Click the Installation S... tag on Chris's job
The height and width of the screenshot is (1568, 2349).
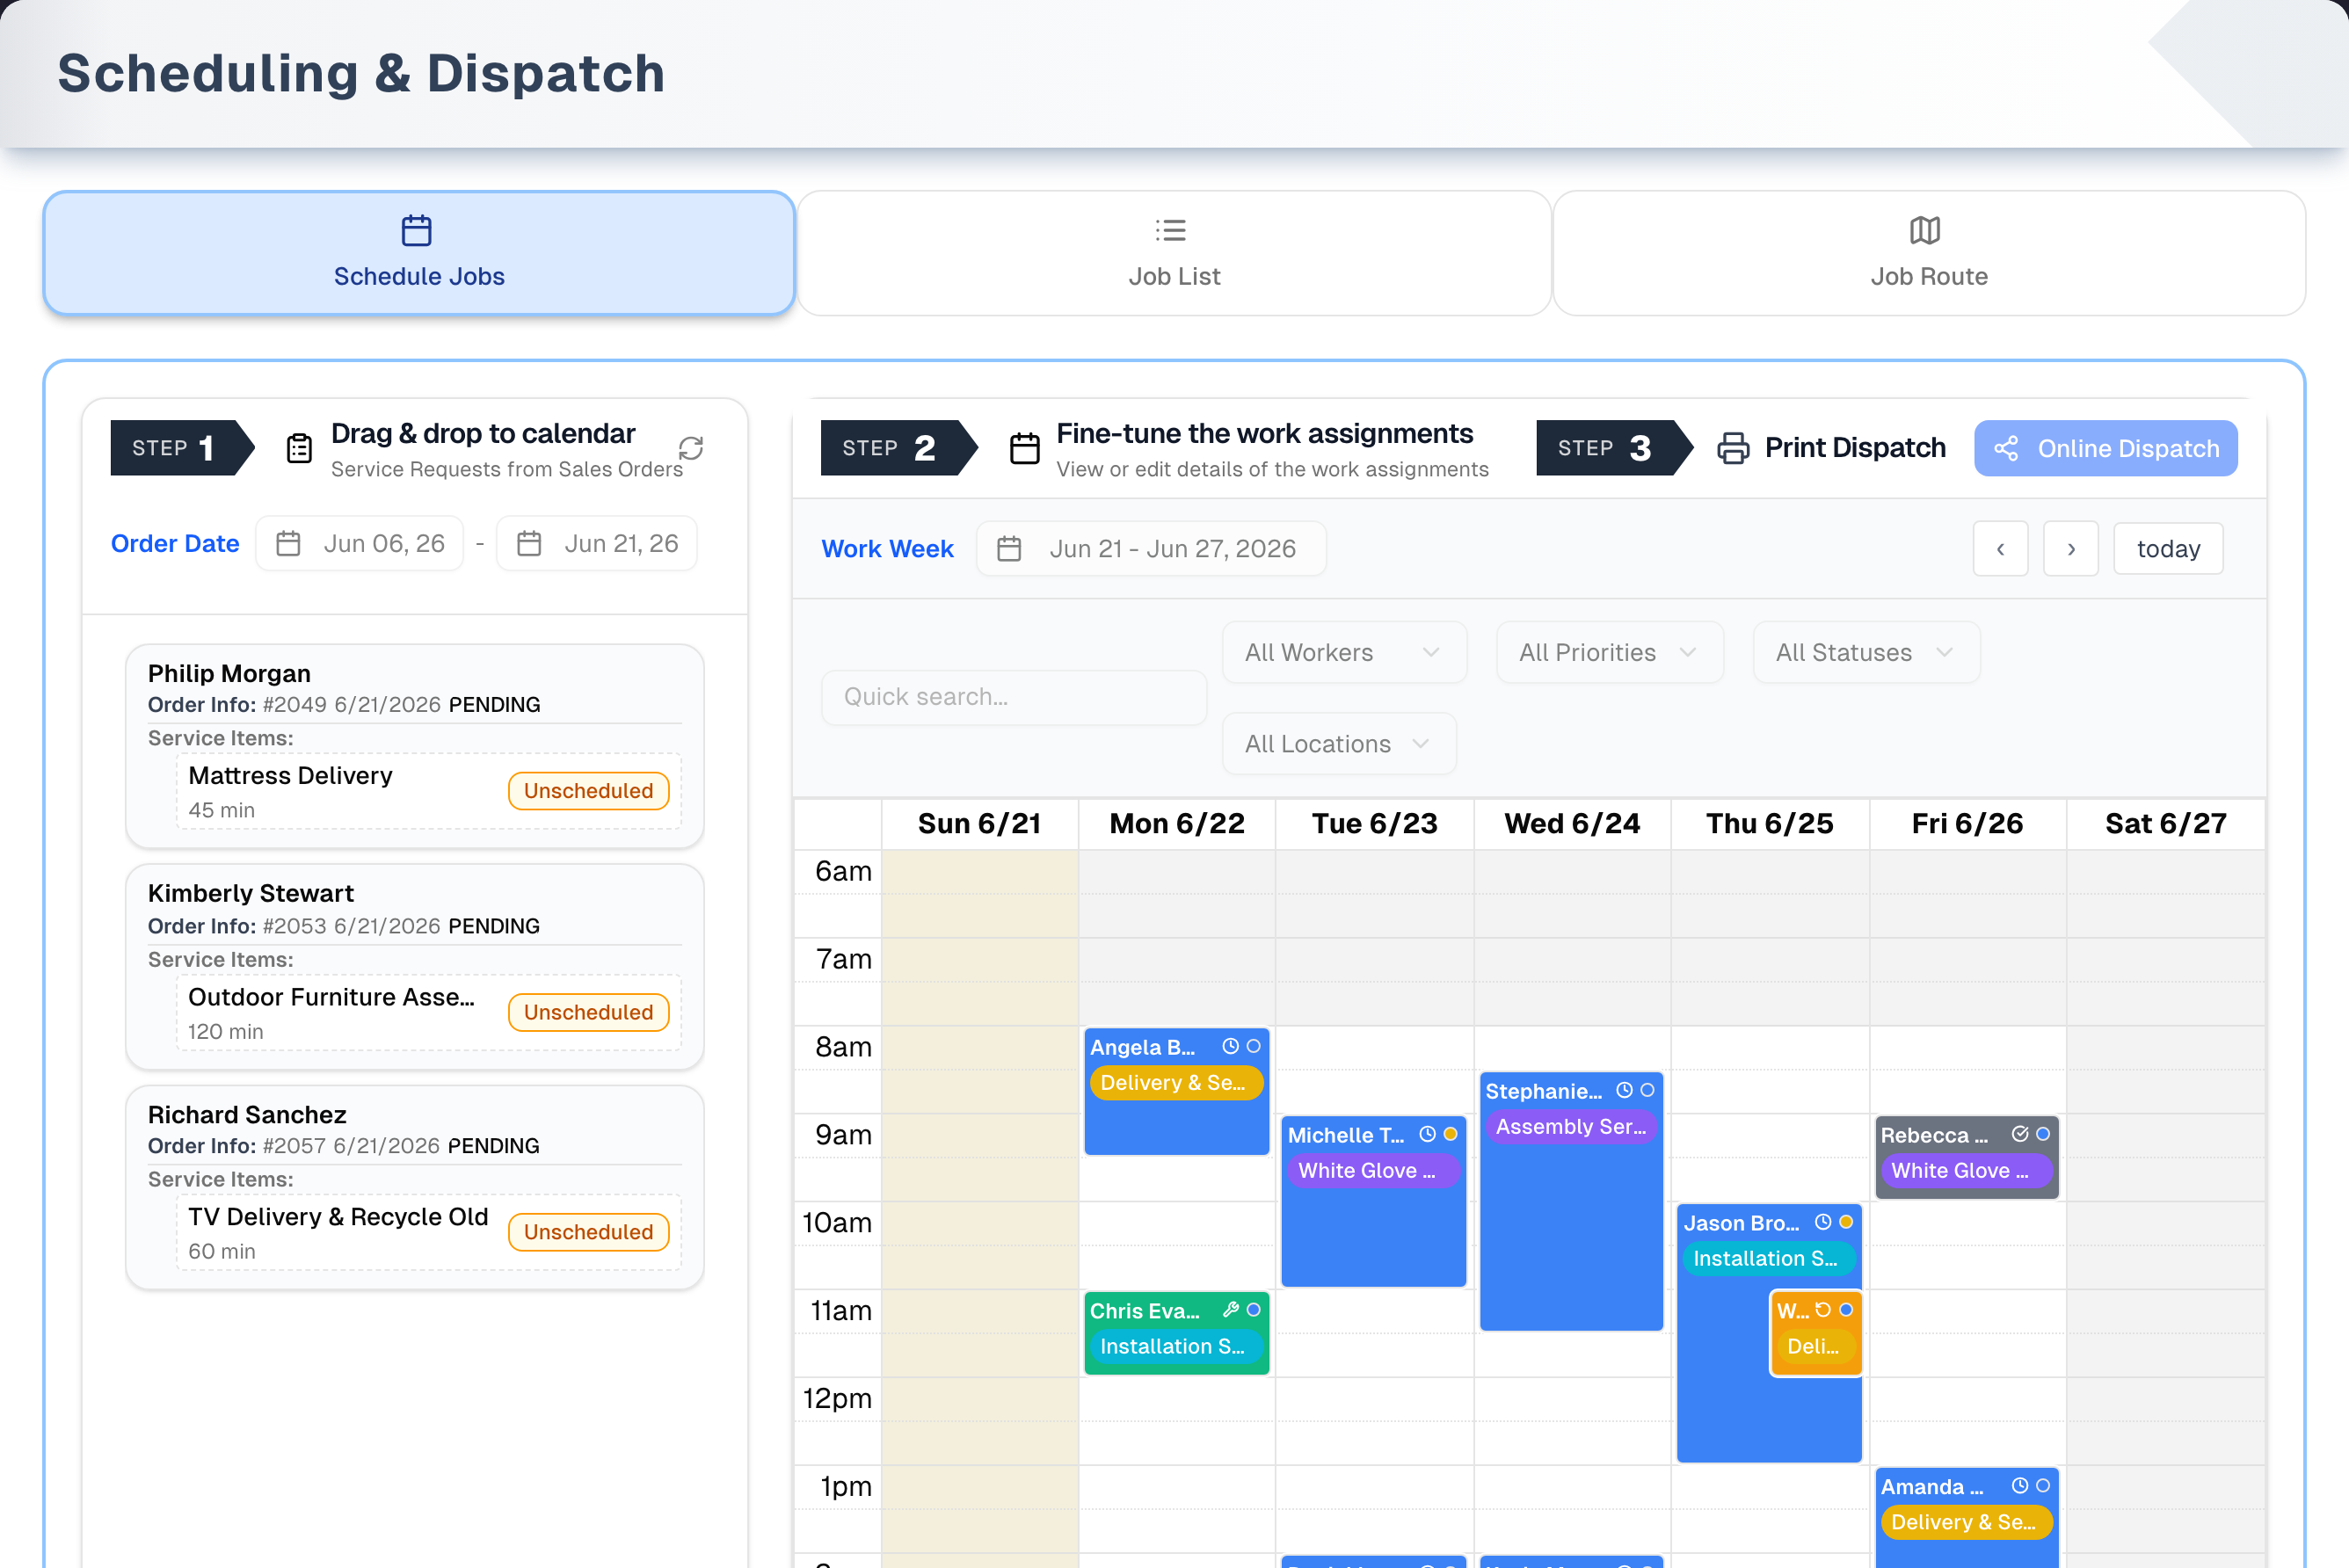pyautogui.click(x=1175, y=1347)
